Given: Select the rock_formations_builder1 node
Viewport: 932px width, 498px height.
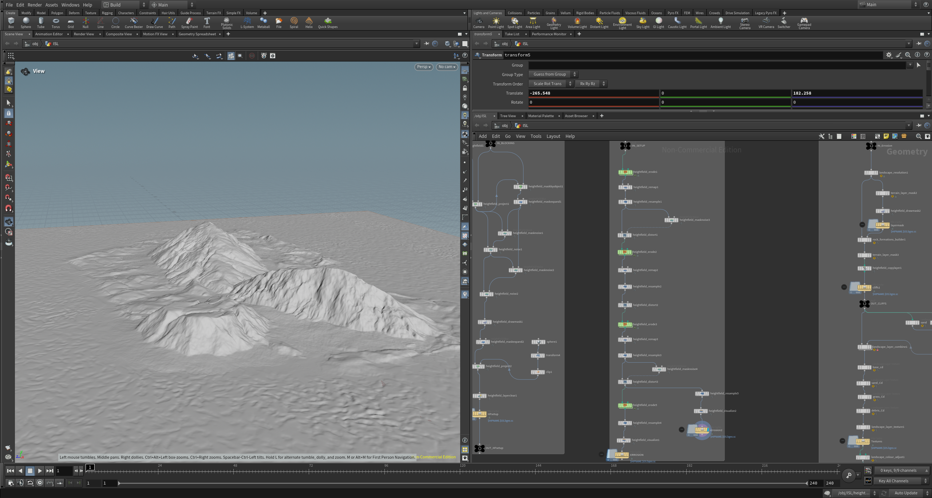Looking at the screenshot, I should click(x=864, y=240).
